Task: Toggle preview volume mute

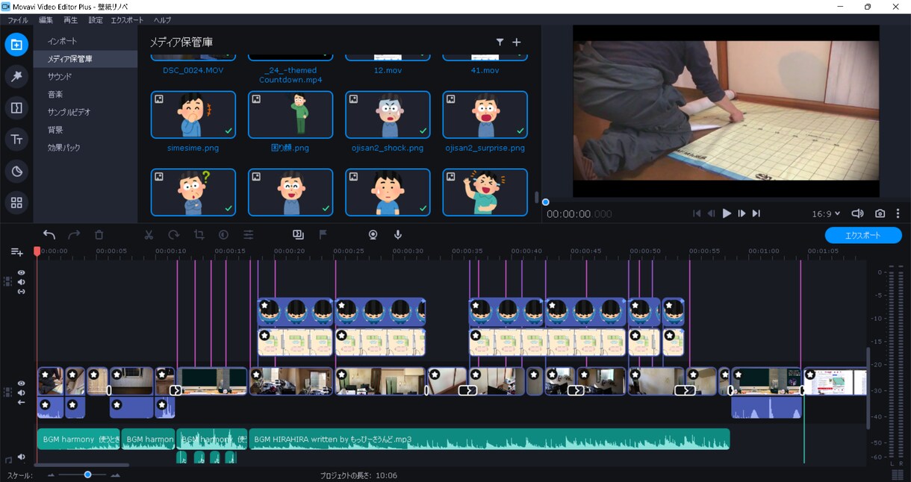Action: [858, 213]
